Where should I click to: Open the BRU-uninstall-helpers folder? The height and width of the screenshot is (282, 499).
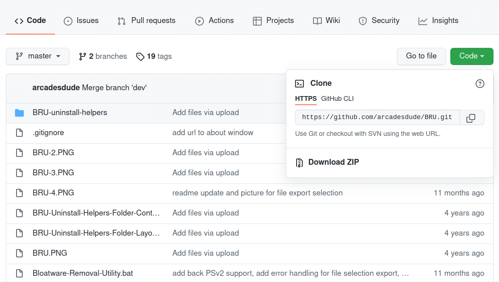[70, 113]
